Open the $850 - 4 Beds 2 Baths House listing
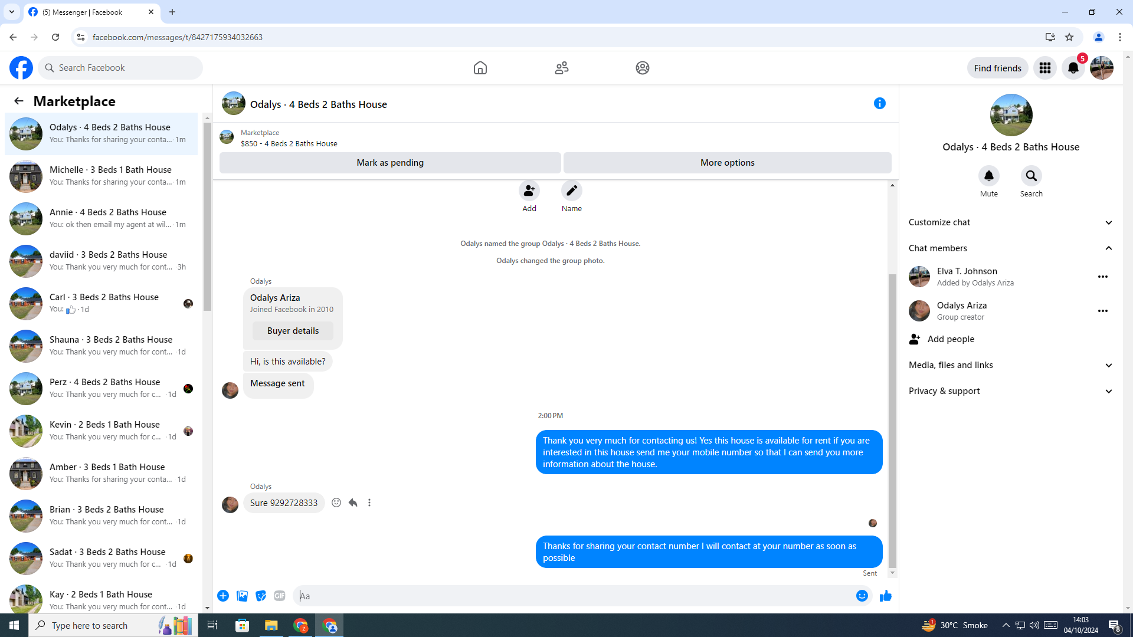Viewport: 1133px width, 637px height. pos(289,143)
